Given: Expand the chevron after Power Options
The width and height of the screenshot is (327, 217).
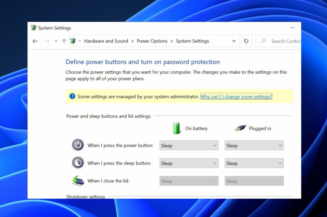Looking at the screenshot, I should (172, 41).
